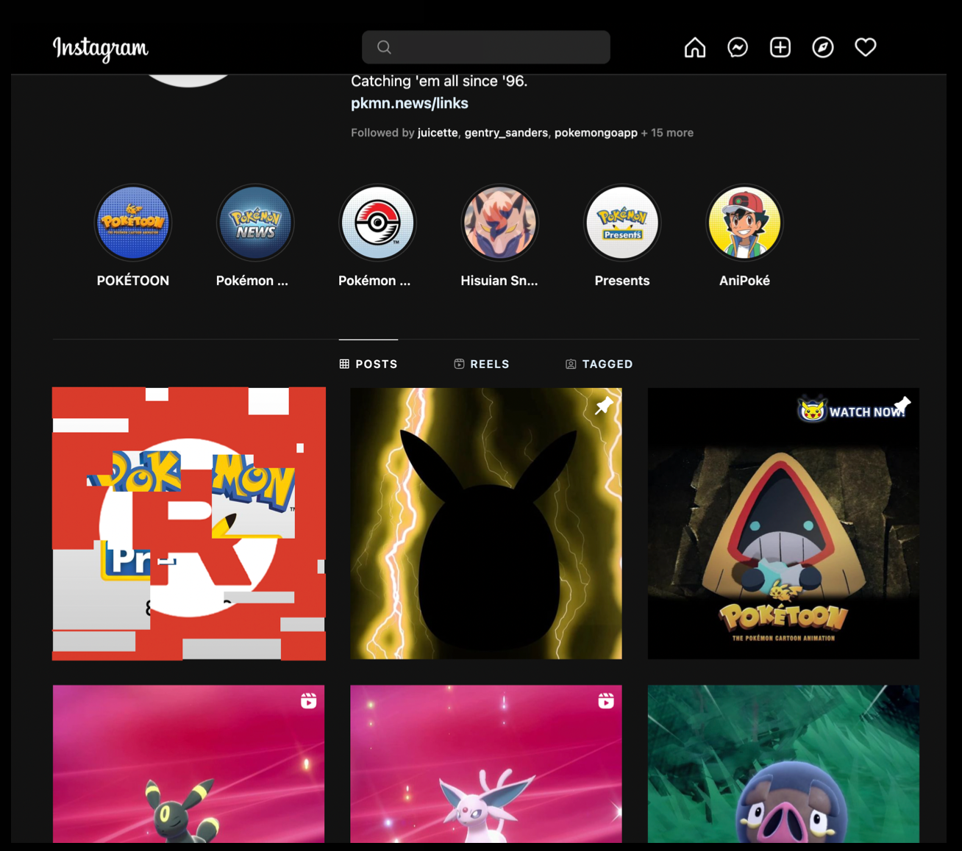
Task: Click the Instagram logo
Action: [x=100, y=49]
